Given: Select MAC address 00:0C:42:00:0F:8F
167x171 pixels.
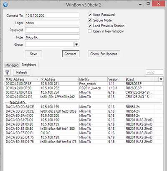Looking at the screenshot, I should [x=18, y=84].
